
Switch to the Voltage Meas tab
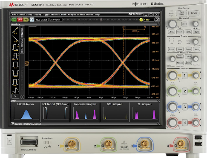[x=22, y=46]
